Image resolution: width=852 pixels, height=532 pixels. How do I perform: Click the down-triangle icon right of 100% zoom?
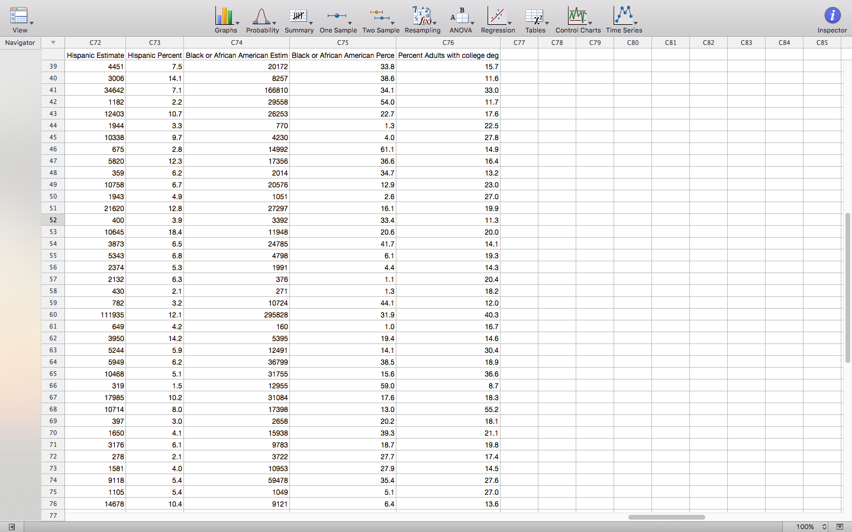click(840, 527)
